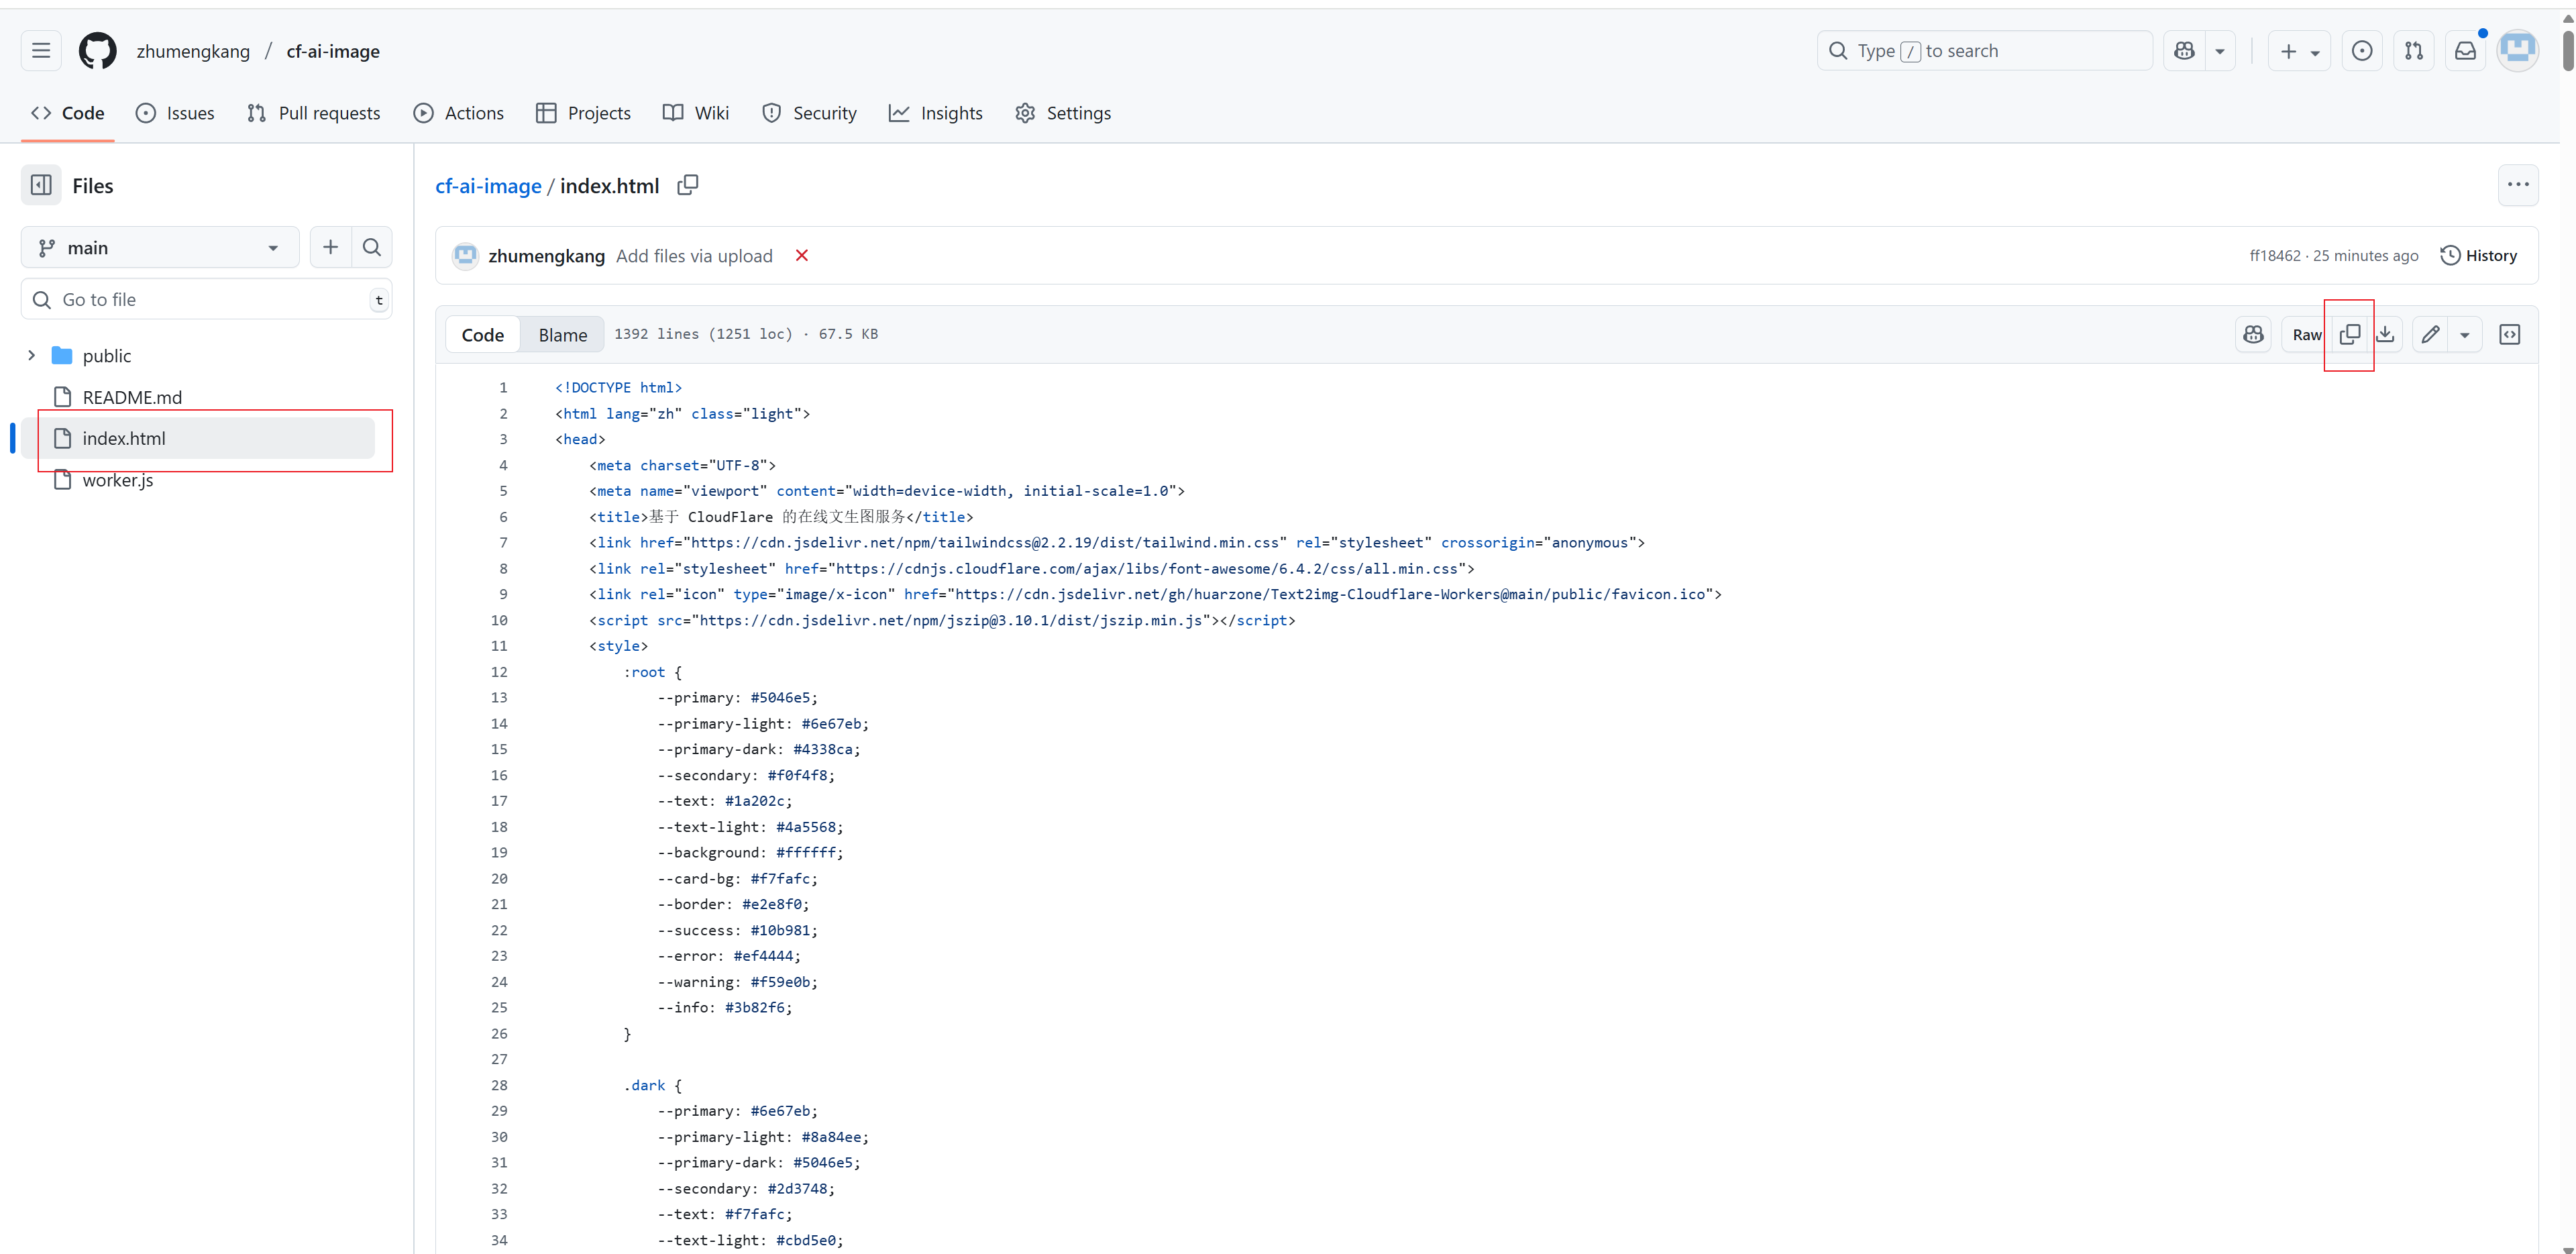The image size is (2576, 1254).
Task: Add a new file with plus button
Action: tap(330, 247)
